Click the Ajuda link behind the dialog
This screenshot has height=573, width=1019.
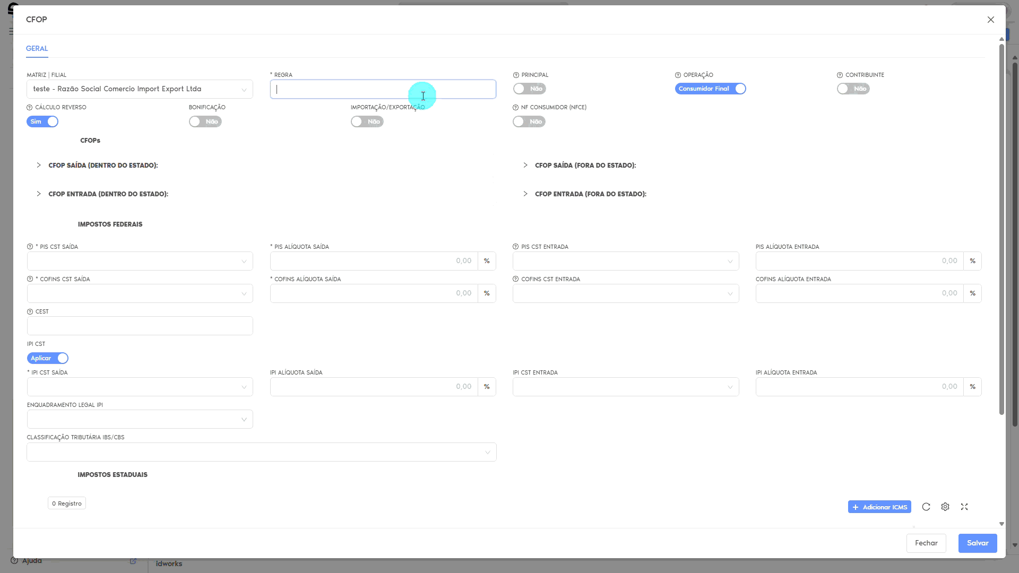(32, 561)
